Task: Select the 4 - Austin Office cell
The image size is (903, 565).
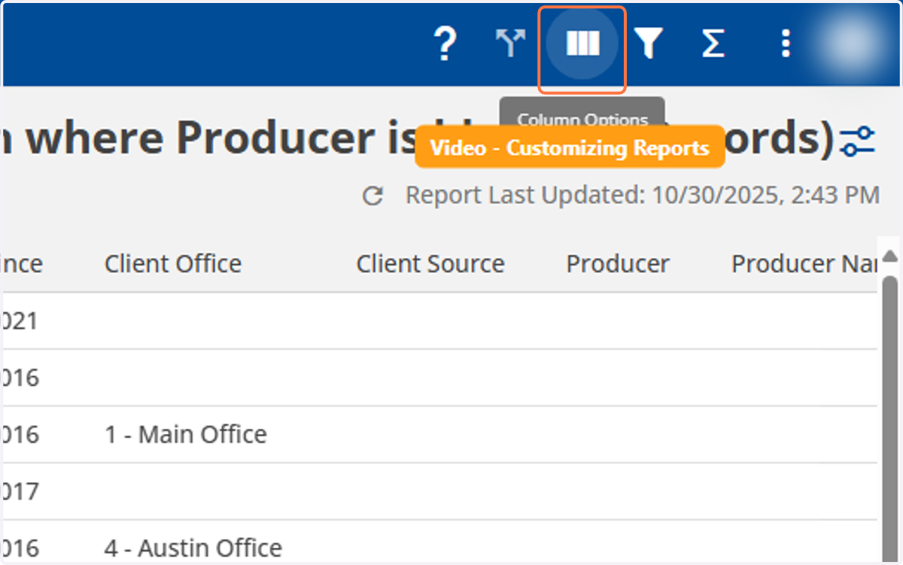Action: (193, 548)
